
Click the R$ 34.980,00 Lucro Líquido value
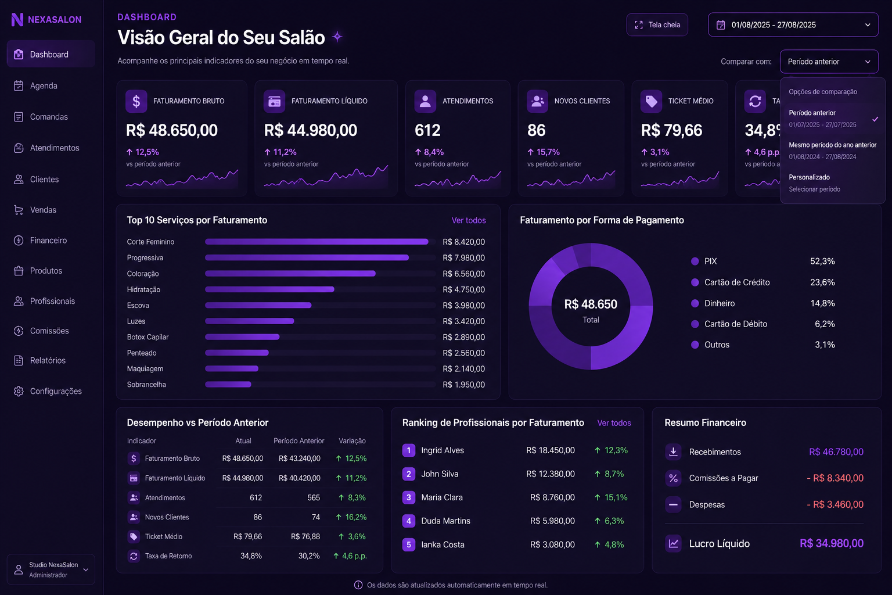832,544
